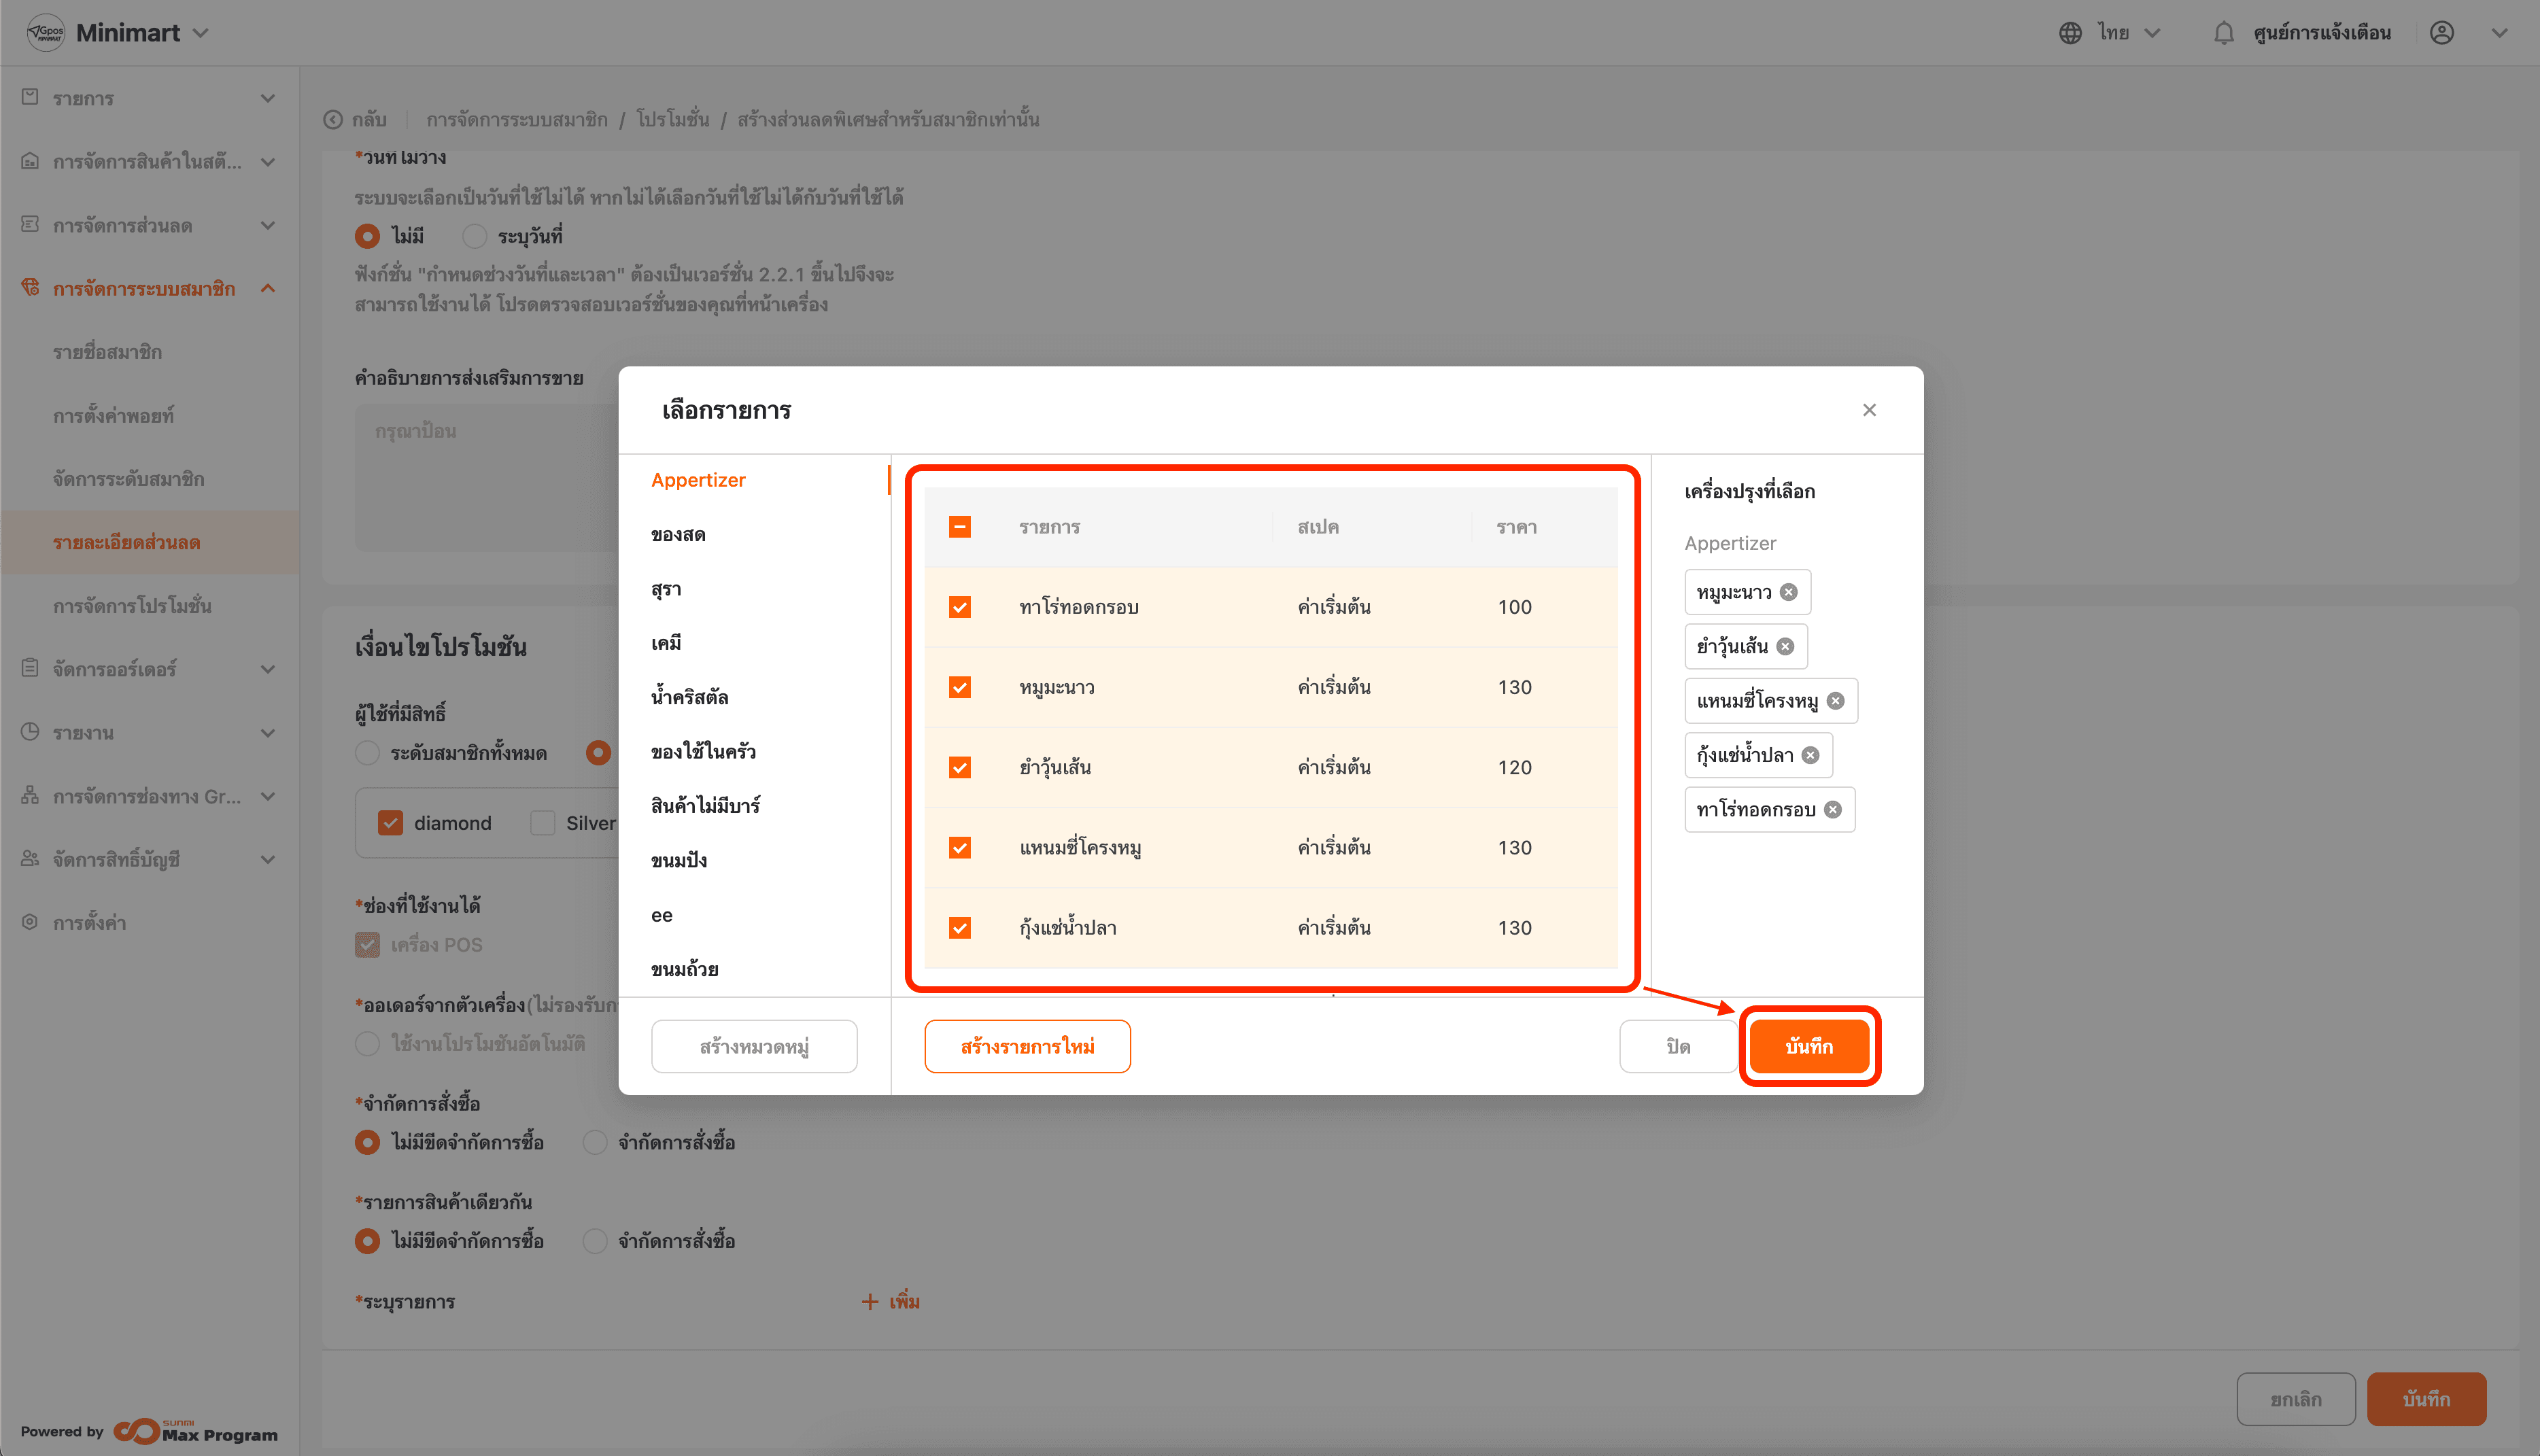The height and width of the screenshot is (1456, 2540).
Task: Remove the ยำวุ้นเส้น selected item tag
Action: point(1785,646)
